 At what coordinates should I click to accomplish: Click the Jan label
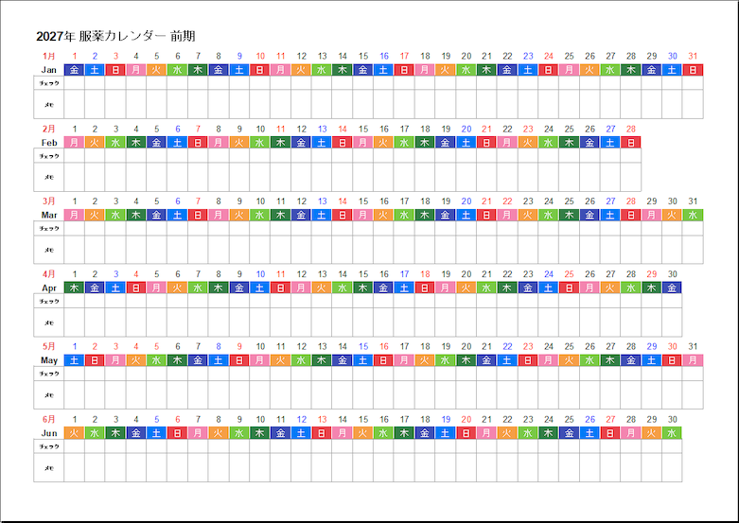48,70
